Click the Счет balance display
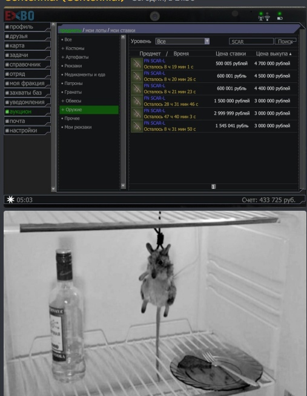 (x=268, y=200)
